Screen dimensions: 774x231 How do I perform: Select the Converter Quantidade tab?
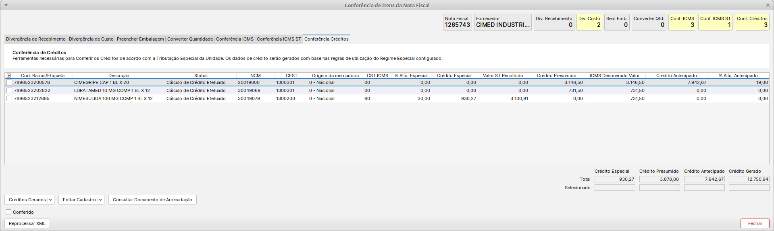pos(190,39)
